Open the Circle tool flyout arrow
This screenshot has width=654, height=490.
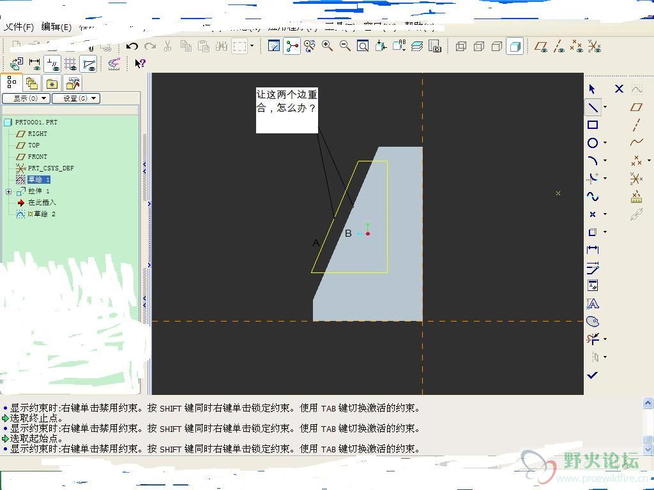(605, 143)
